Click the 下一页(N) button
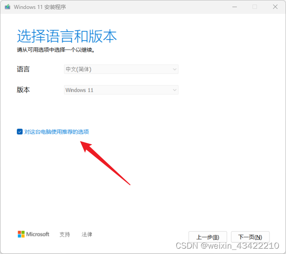This screenshot has width=286, height=254. pyautogui.click(x=250, y=237)
